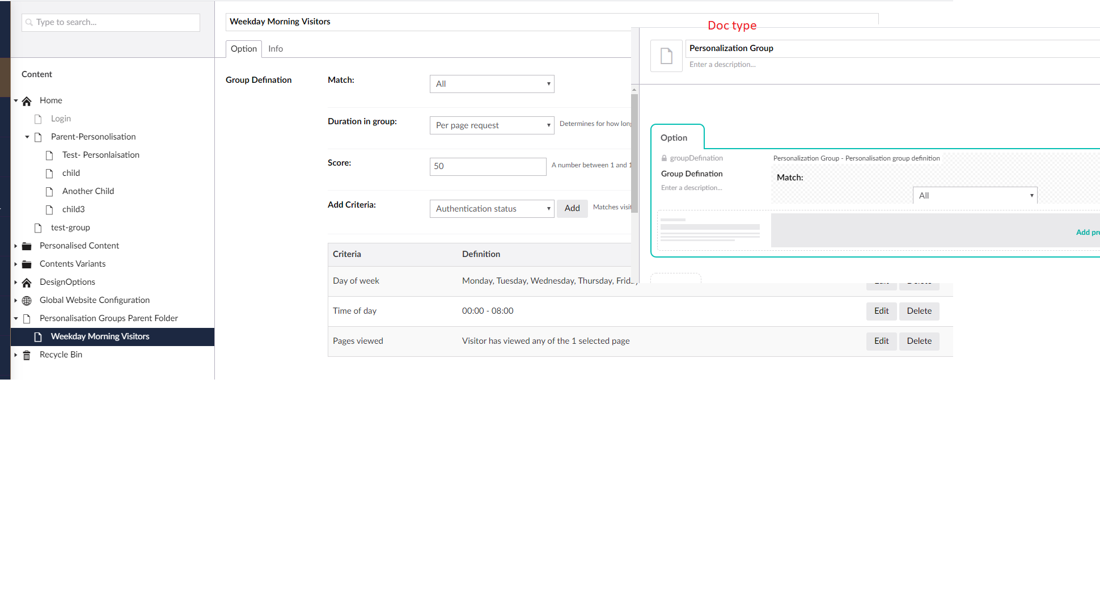The height and width of the screenshot is (590, 1100).
Task: Expand the Global Website Configuration node
Action: click(x=16, y=300)
